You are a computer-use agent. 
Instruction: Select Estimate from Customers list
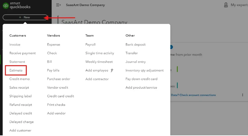pyautogui.click(x=16, y=70)
